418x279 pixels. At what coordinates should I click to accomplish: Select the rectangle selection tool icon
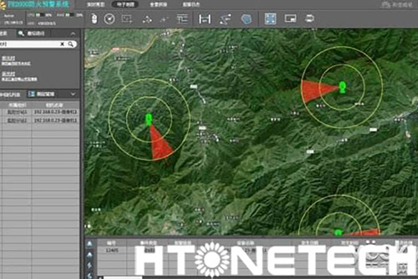[x=127, y=19]
